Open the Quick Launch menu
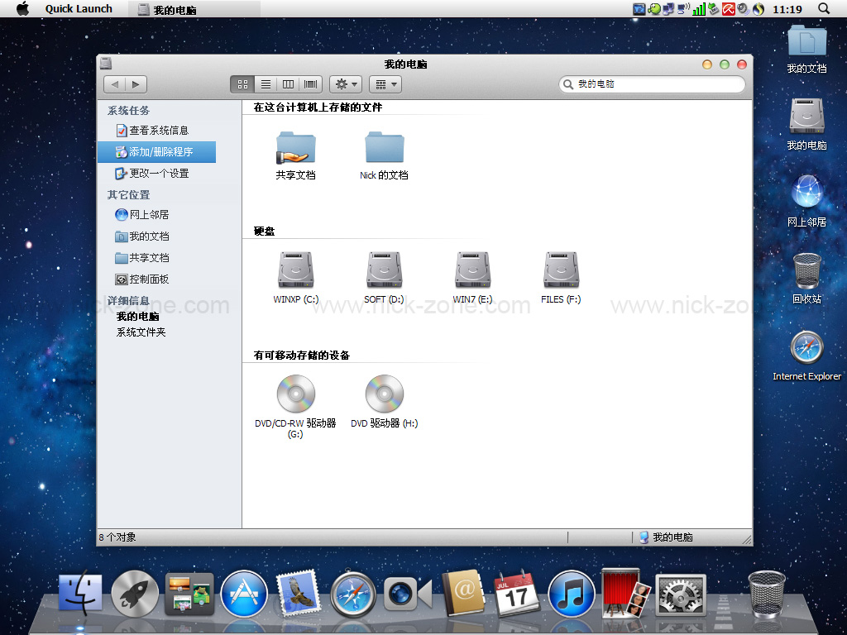The width and height of the screenshot is (847, 635). pyautogui.click(x=79, y=8)
